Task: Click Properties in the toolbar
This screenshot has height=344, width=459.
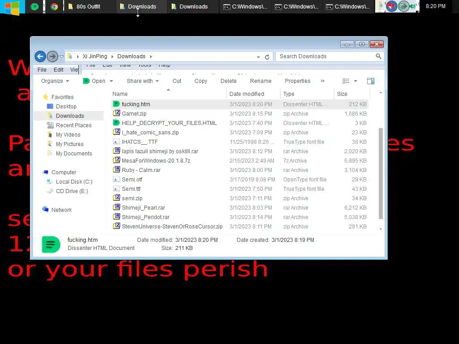Action: pyautogui.click(x=298, y=81)
